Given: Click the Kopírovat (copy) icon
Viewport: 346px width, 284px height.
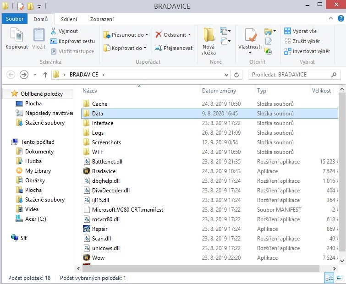Looking at the screenshot, I should pos(17,35).
